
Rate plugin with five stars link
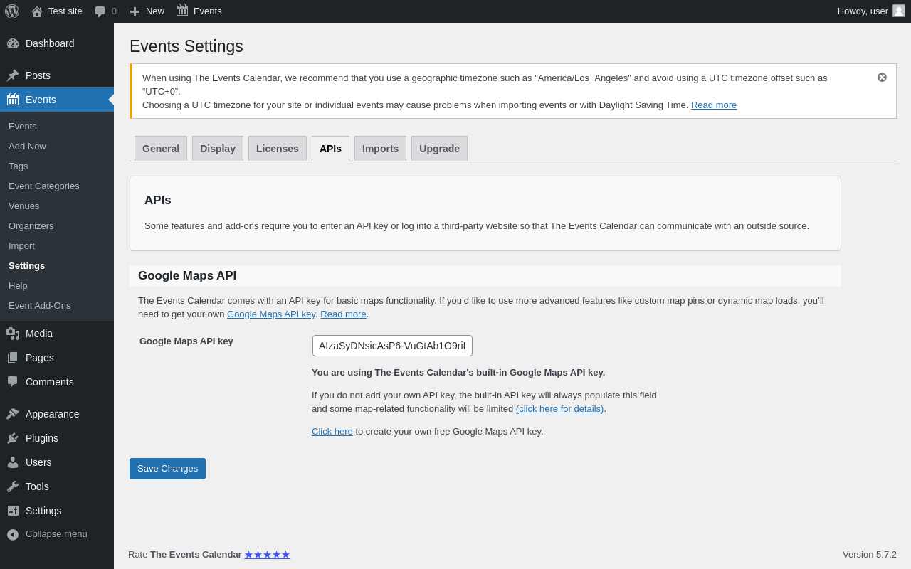click(268, 554)
